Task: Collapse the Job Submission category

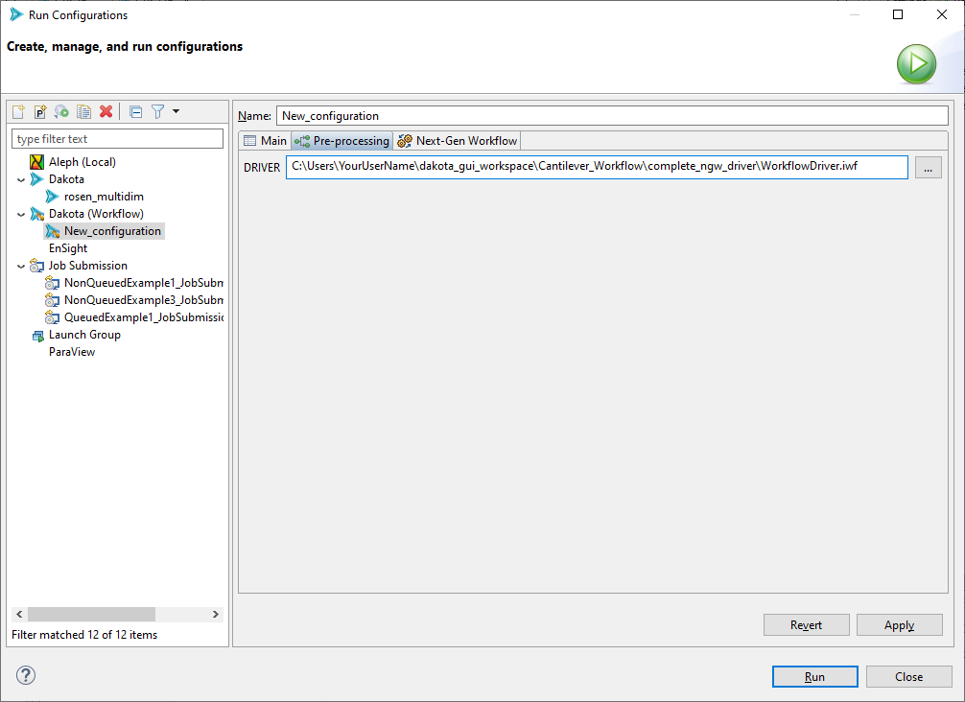Action: tap(20, 265)
